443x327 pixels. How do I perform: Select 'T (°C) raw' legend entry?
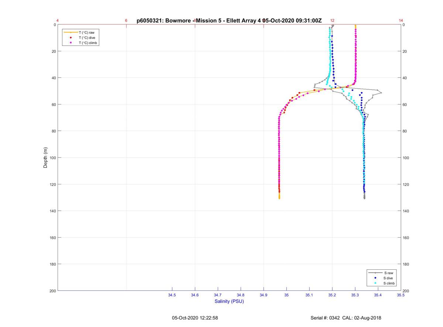click(87, 33)
